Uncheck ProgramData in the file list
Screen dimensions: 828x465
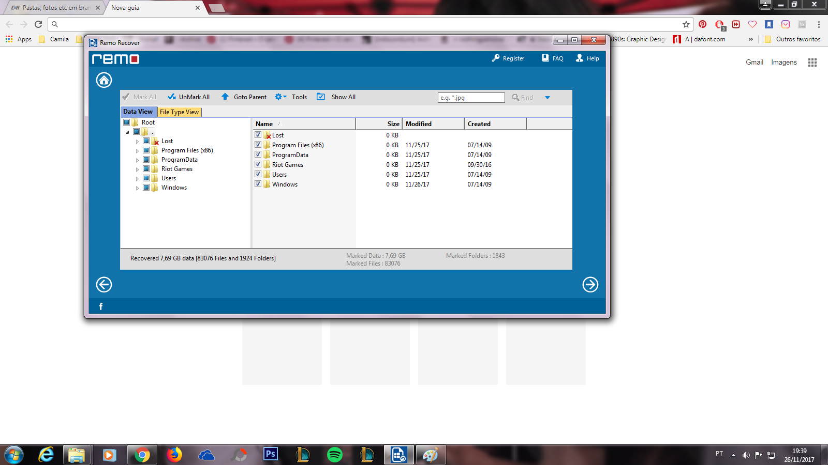pyautogui.click(x=258, y=154)
